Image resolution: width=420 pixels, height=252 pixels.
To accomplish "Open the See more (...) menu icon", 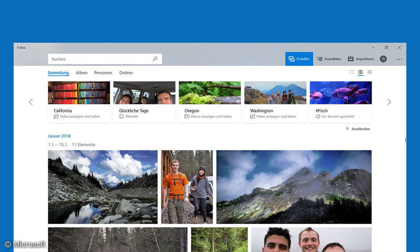I will (x=399, y=59).
